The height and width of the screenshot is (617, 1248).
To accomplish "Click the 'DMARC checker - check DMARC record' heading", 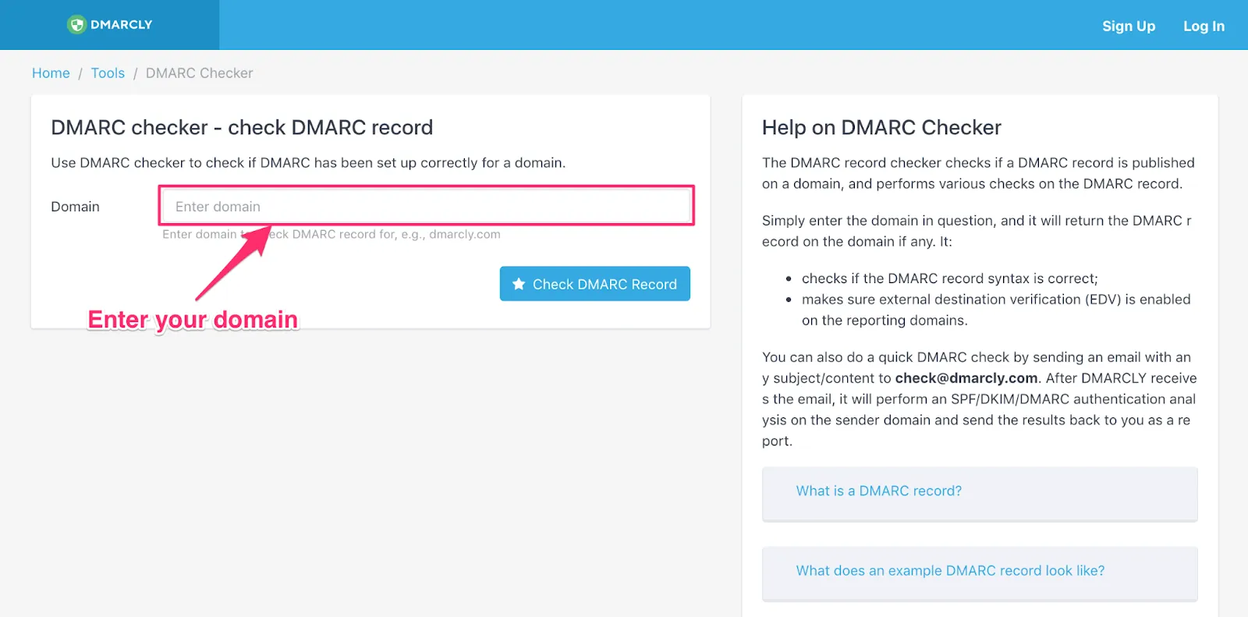I will [x=242, y=127].
